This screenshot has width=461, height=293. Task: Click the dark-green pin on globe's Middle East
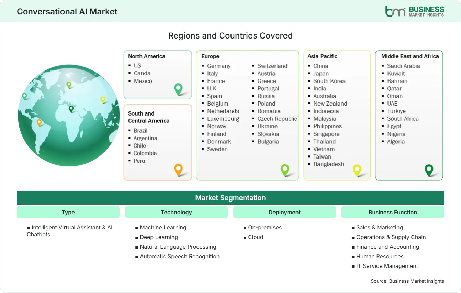[x=71, y=109]
